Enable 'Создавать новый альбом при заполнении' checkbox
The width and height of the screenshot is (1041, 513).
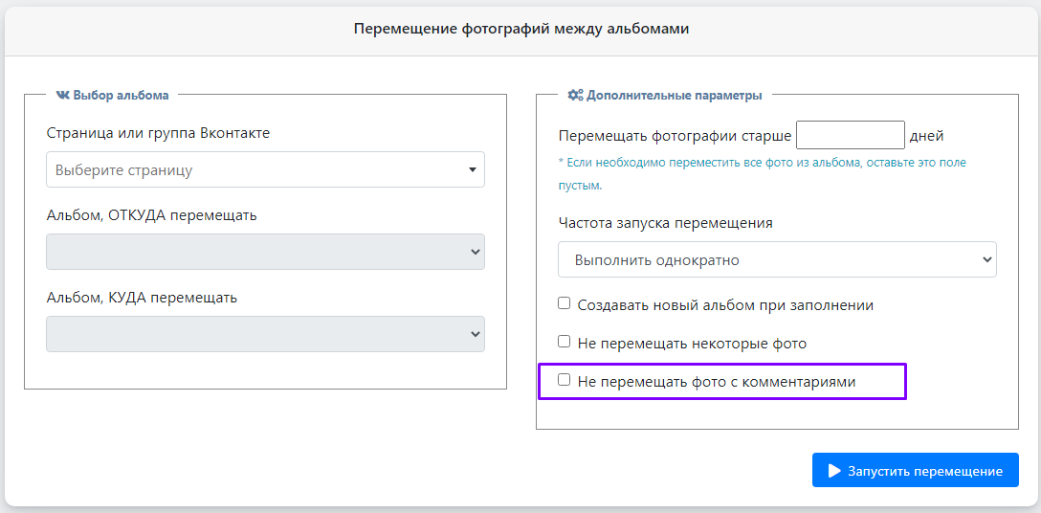565,303
